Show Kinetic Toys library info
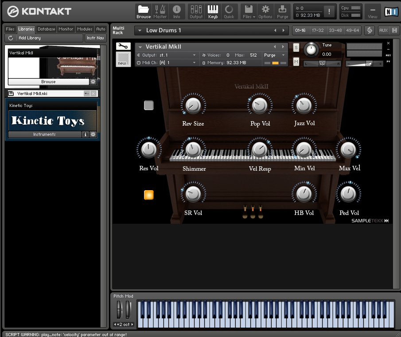This screenshot has height=337, width=401. [86, 134]
